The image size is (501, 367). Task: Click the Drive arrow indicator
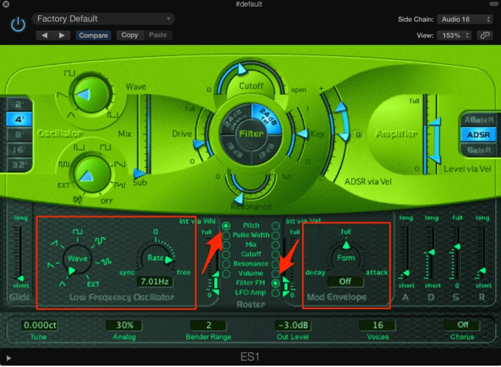199,144
